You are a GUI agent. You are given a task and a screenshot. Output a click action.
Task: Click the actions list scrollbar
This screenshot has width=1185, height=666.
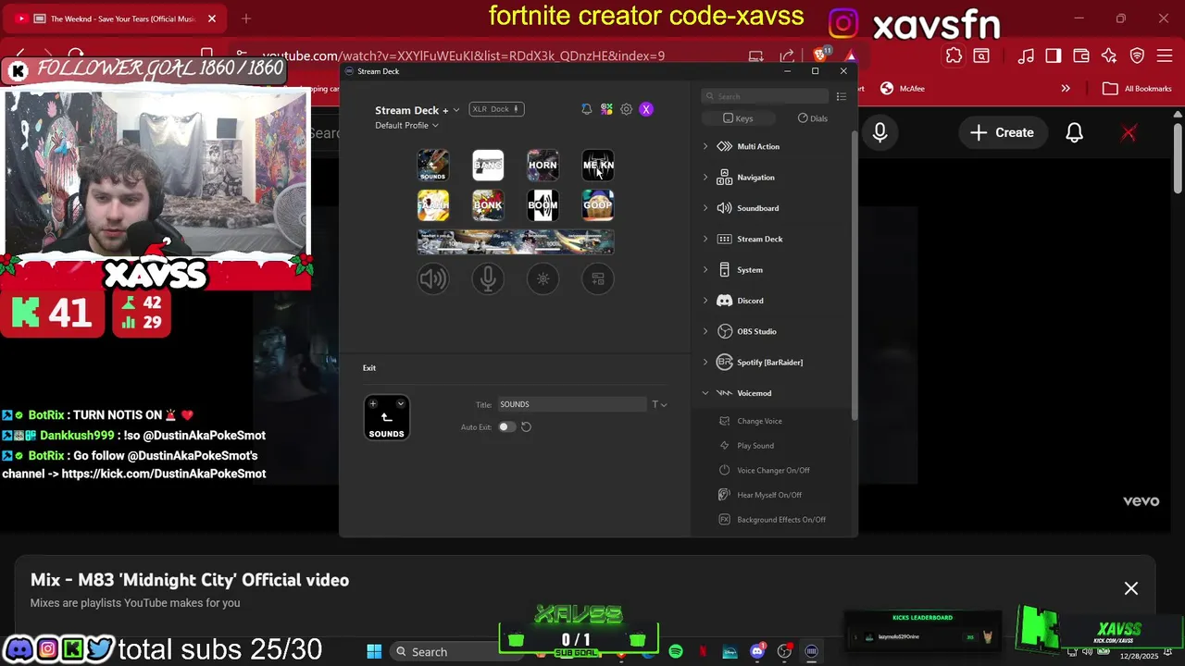point(854,277)
